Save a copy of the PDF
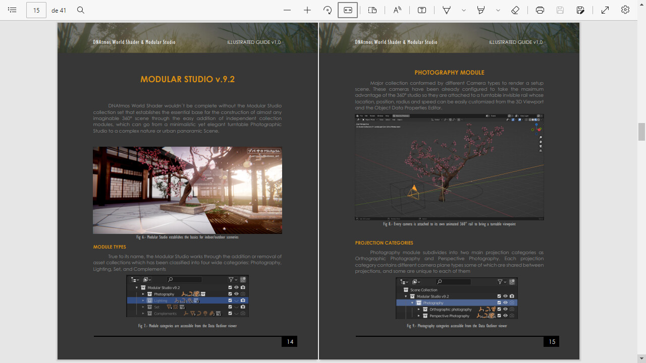The height and width of the screenshot is (363, 646). pos(580,10)
